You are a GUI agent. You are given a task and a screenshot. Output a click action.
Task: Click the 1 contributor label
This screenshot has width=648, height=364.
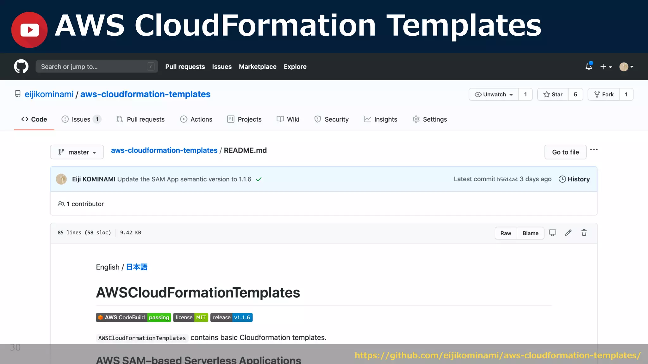81,204
